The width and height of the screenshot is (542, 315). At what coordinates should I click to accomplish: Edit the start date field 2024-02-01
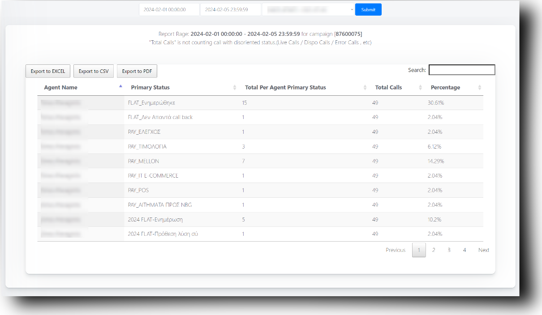(169, 9)
